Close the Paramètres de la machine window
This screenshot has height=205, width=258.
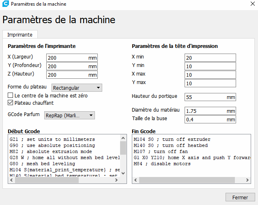tap(253, 4)
